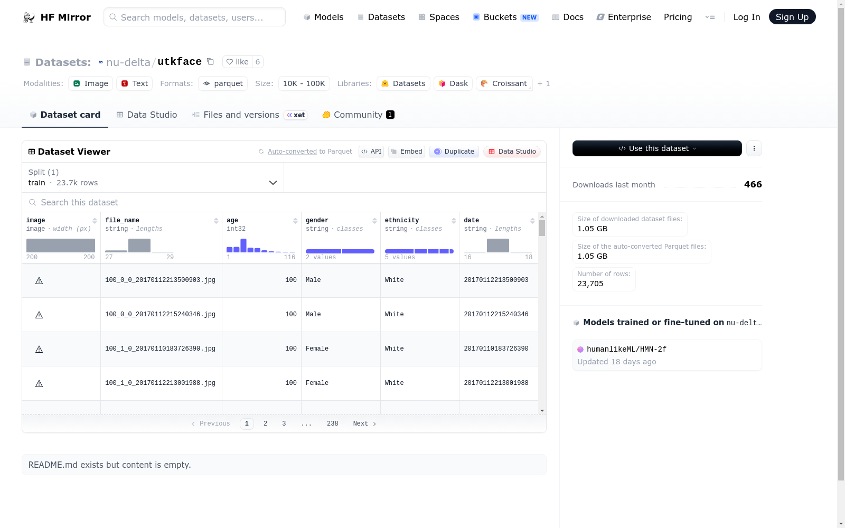Jump to page 238 of dataset rows
Viewport: 845px width, 528px height.
click(332, 423)
